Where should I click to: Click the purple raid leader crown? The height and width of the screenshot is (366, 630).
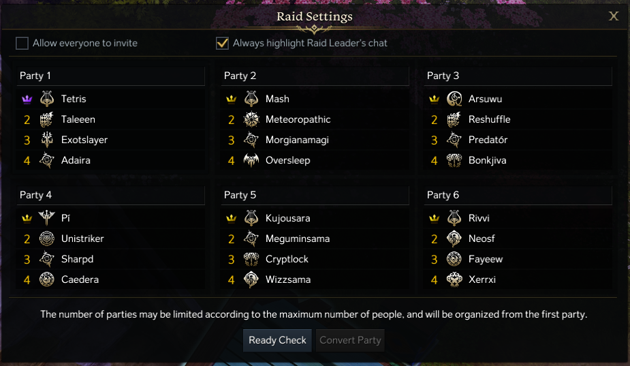click(x=27, y=99)
